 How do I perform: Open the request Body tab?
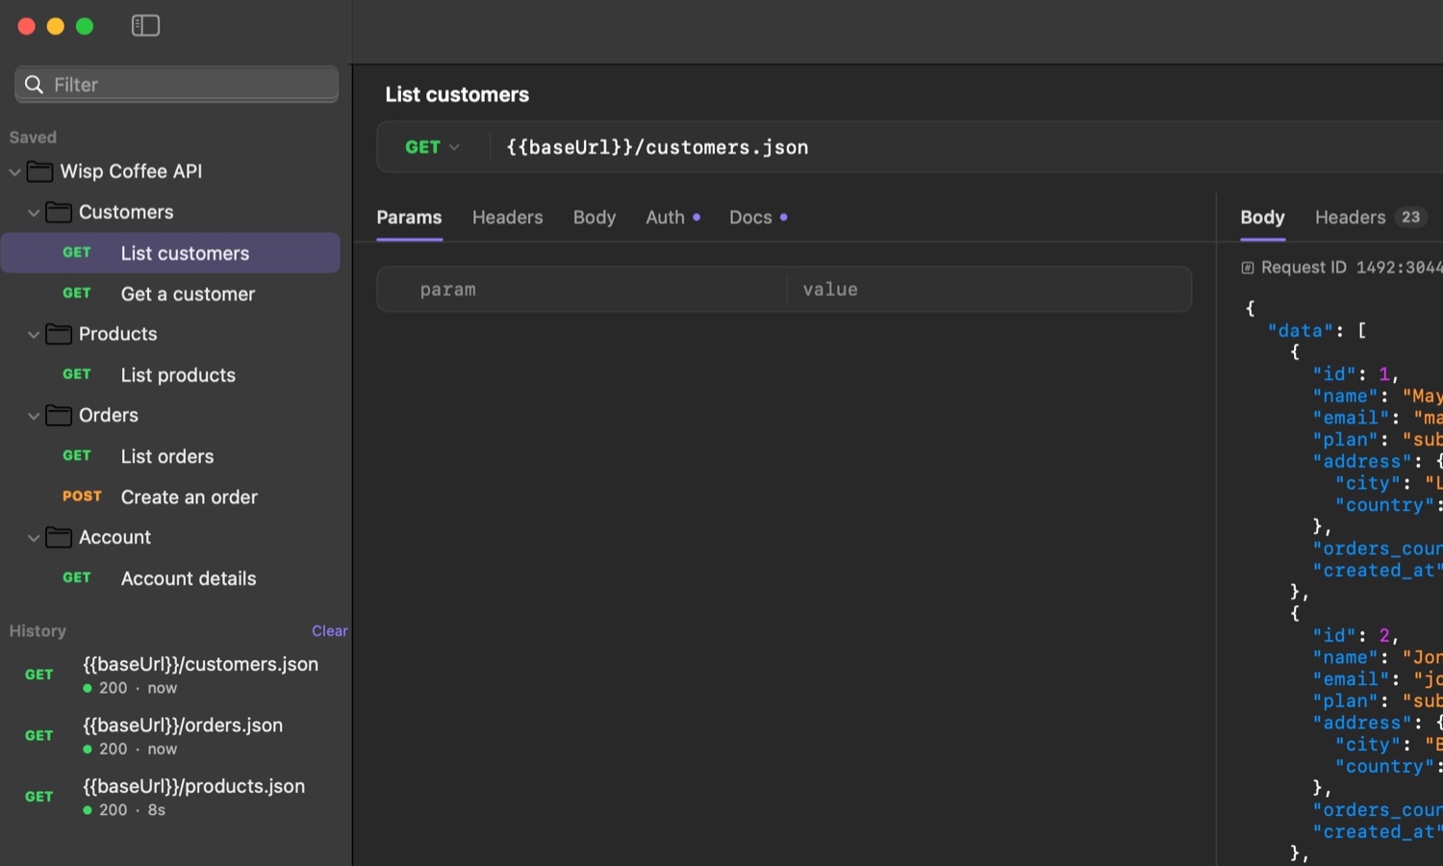(595, 217)
